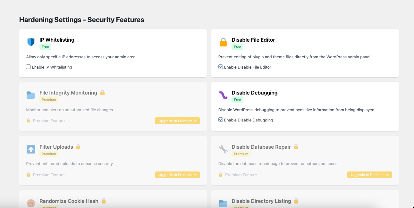The image size is (414, 208).
Task: Click the 'IP Whitelisting' card title
Action: pos(57,40)
